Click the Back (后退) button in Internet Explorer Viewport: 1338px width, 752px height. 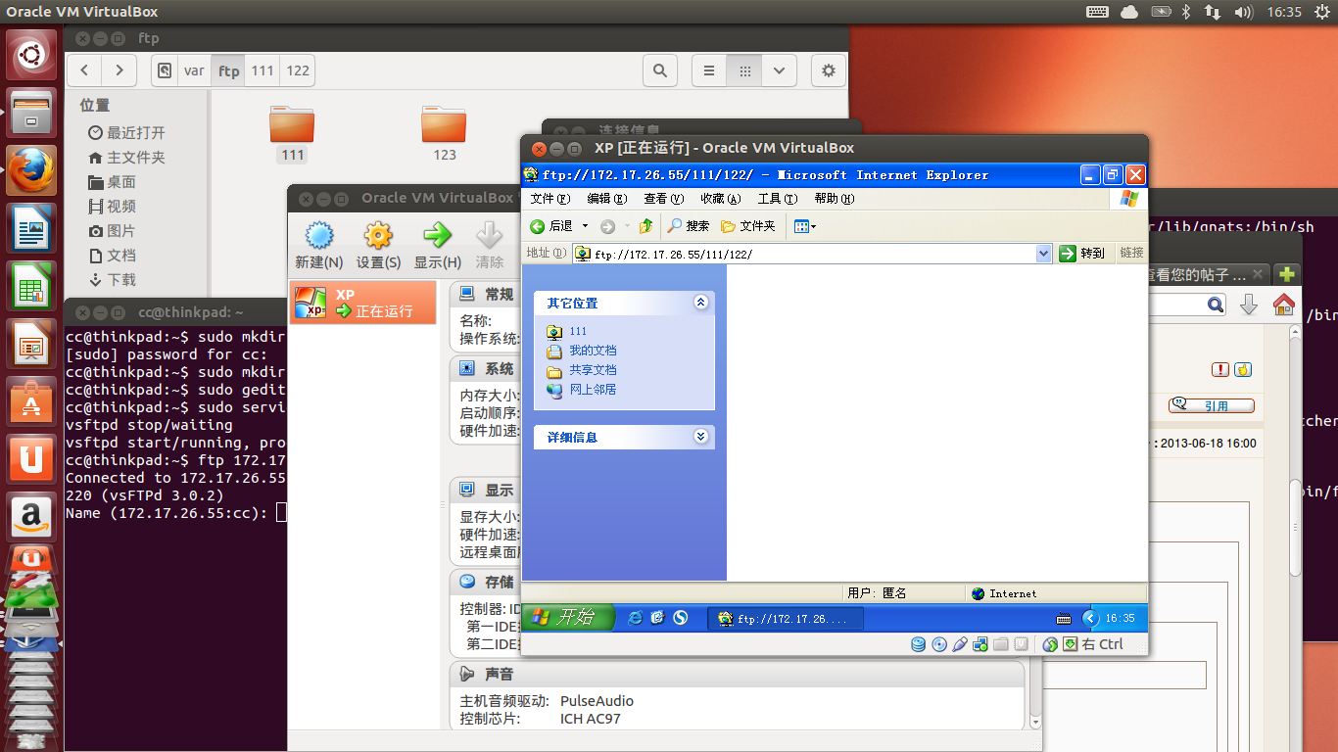coord(550,226)
